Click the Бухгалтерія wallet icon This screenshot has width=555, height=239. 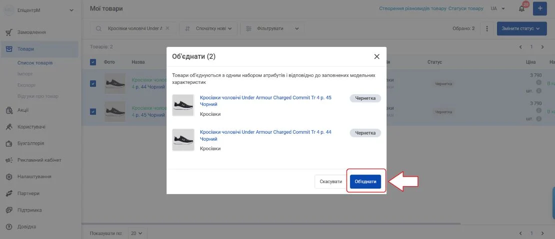[x=9, y=144]
